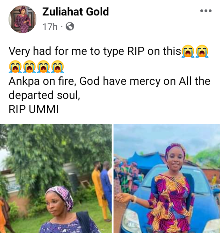Open Zuliahat Gold's profile name link

tap(76, 12)
